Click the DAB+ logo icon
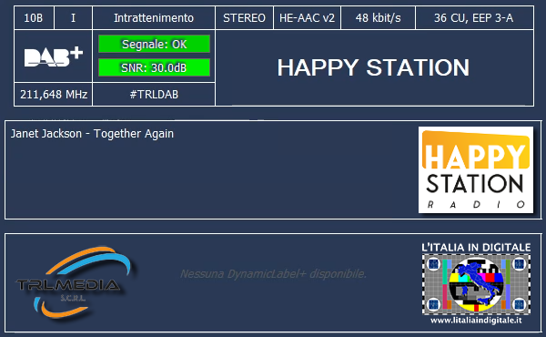The height and width of the screenshot is (337, 546). (54, 56)
